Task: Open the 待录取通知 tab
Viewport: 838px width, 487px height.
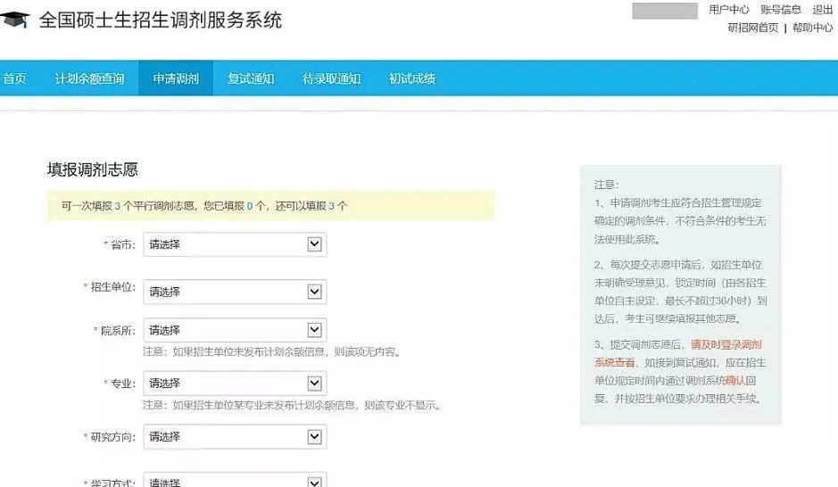Action: click(331, 78)
